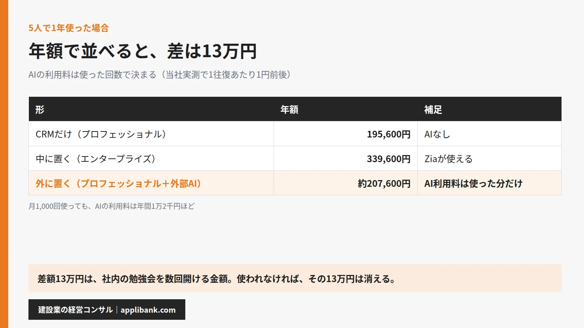Click the "約207,600円" amount cell

[346, 183]
